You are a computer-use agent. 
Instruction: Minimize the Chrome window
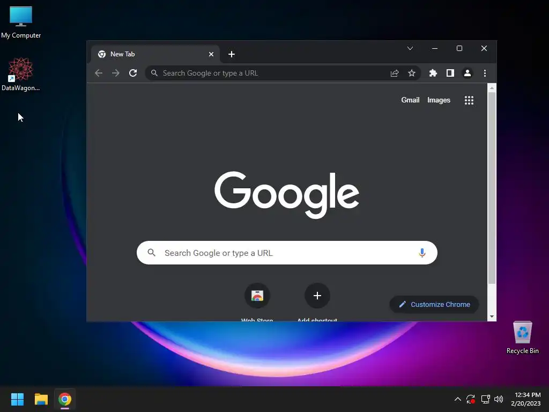tap(434, 48)
